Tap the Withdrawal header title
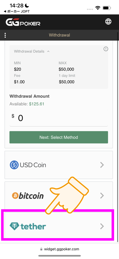 [x=59, y=35]
